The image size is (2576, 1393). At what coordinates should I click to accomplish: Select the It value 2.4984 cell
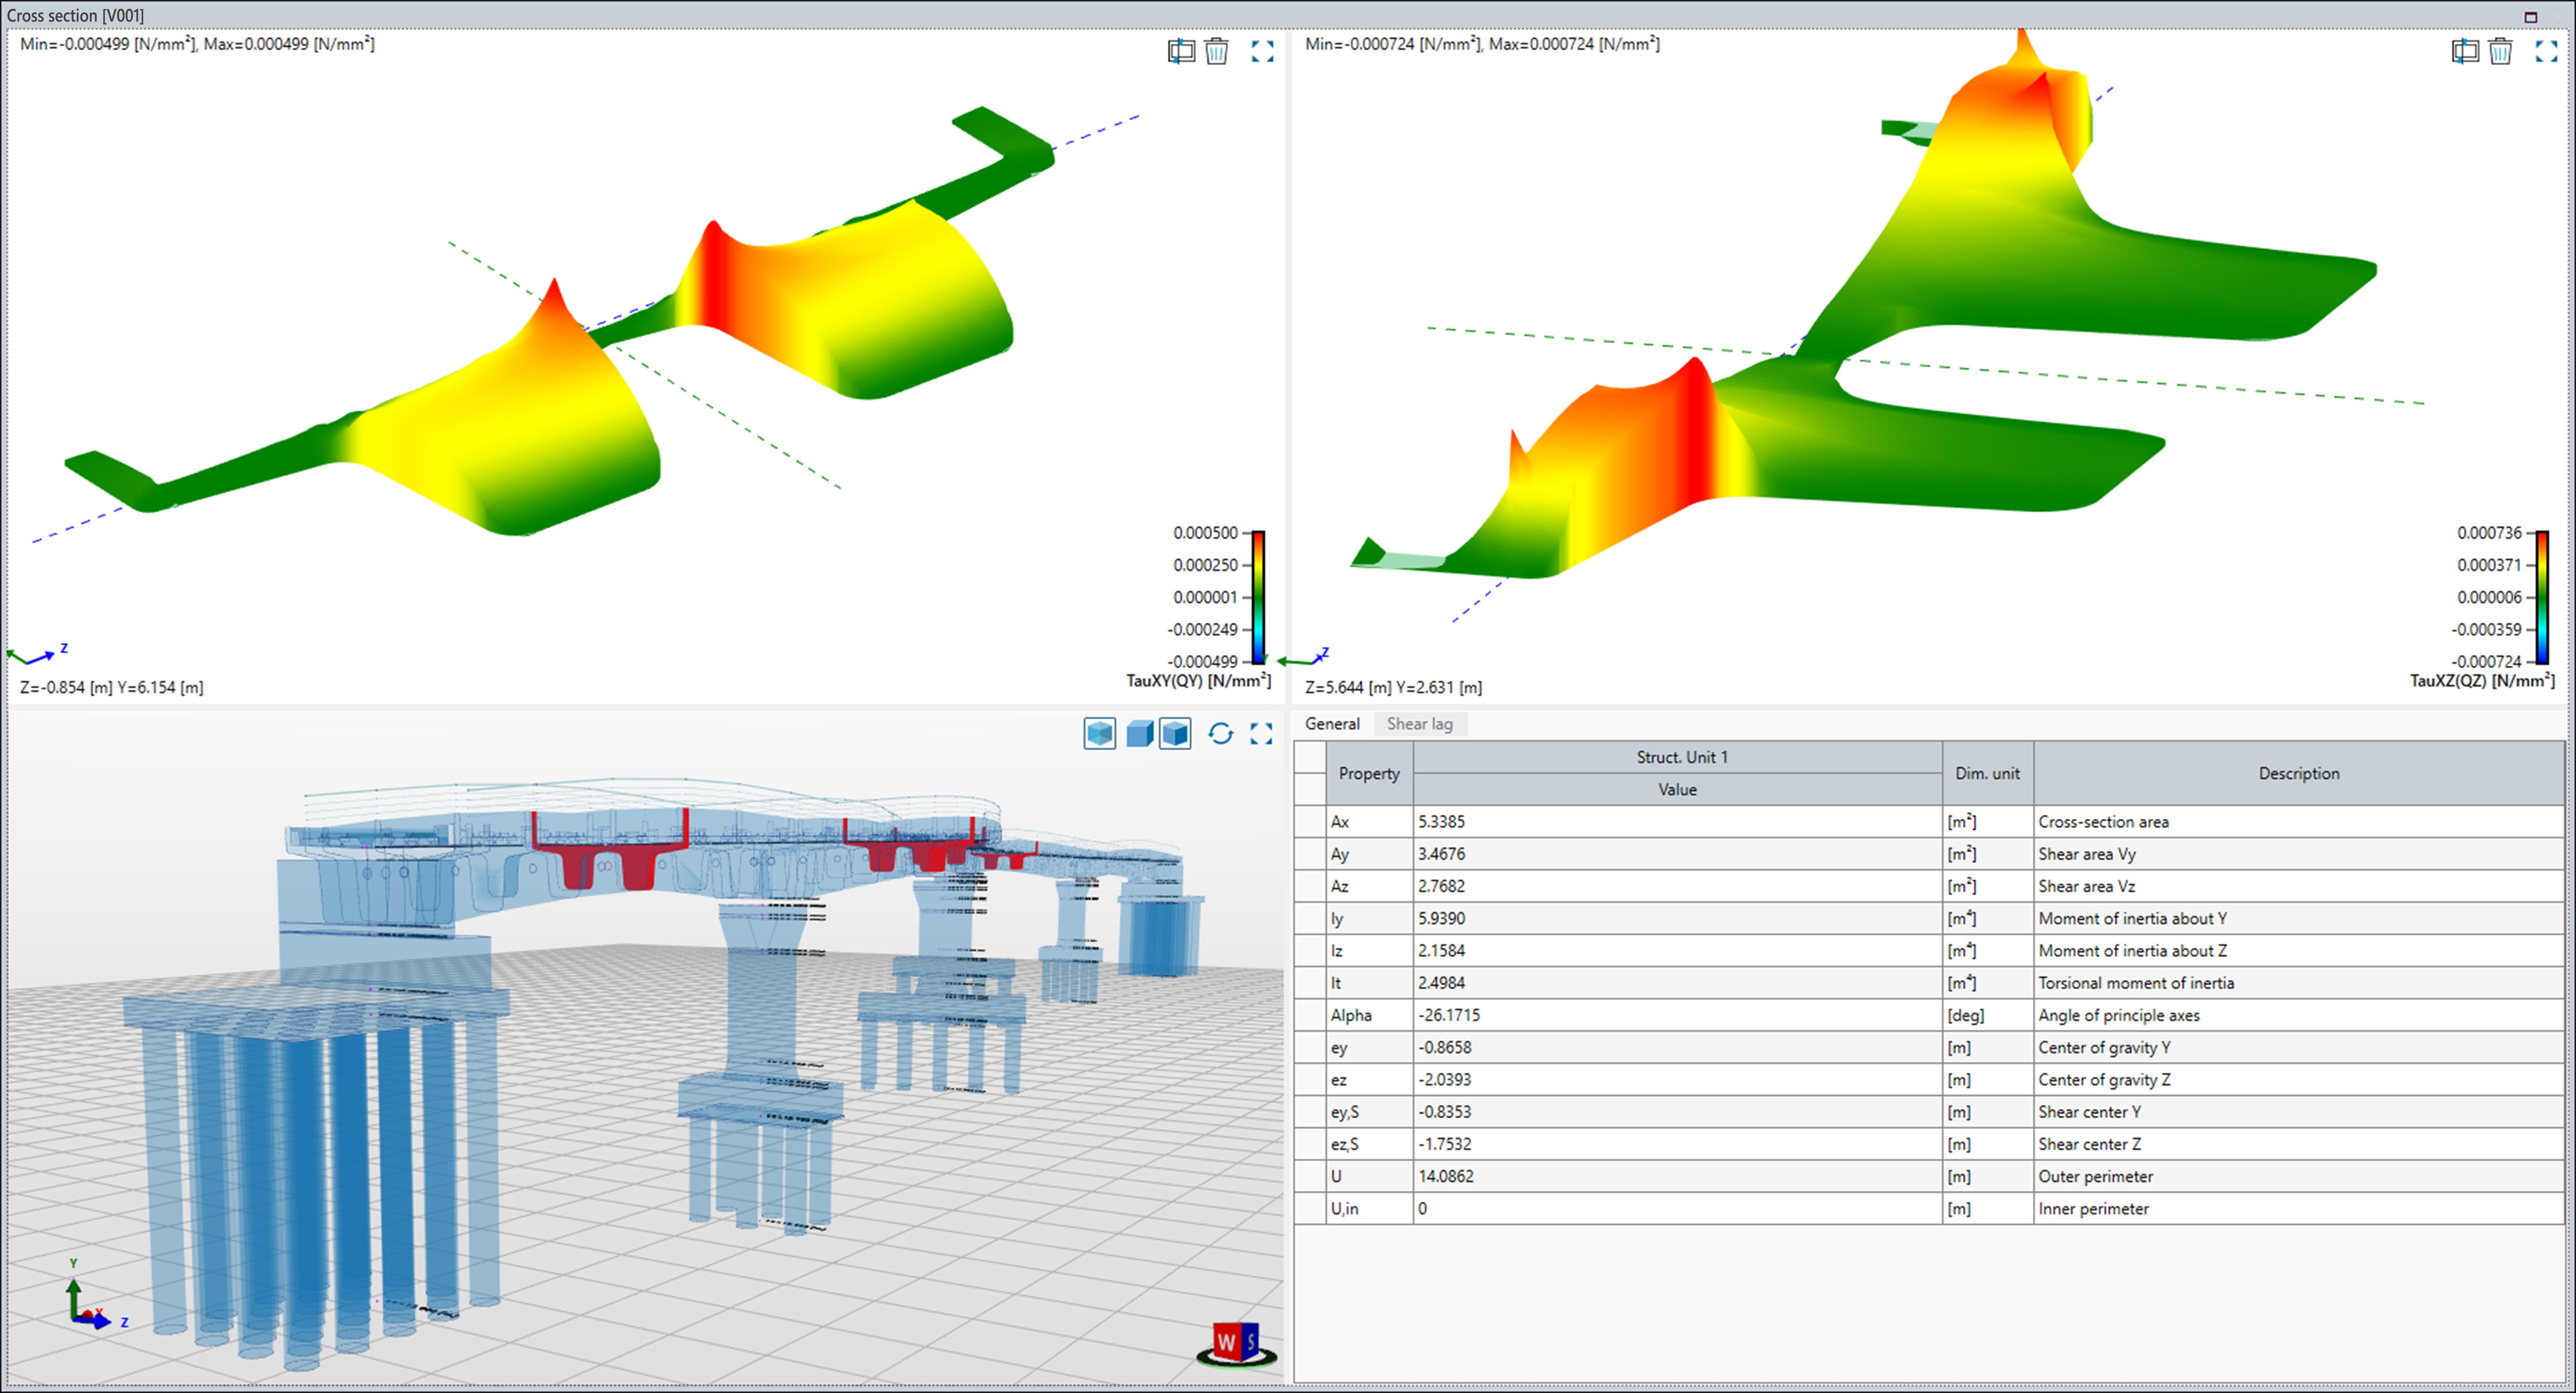pyautogui.click(x=1678, y=983)
